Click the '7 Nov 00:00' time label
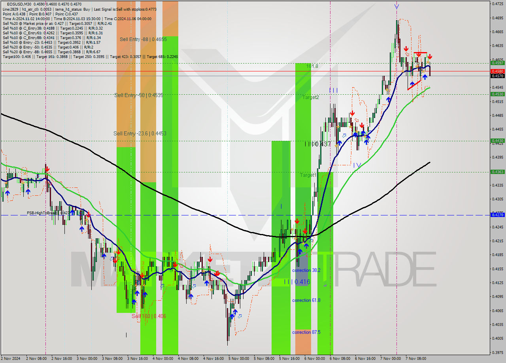This screenshot has height=363, width=506. (x=391, y=359)
